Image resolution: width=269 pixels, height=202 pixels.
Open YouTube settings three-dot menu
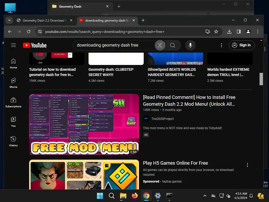221,45
